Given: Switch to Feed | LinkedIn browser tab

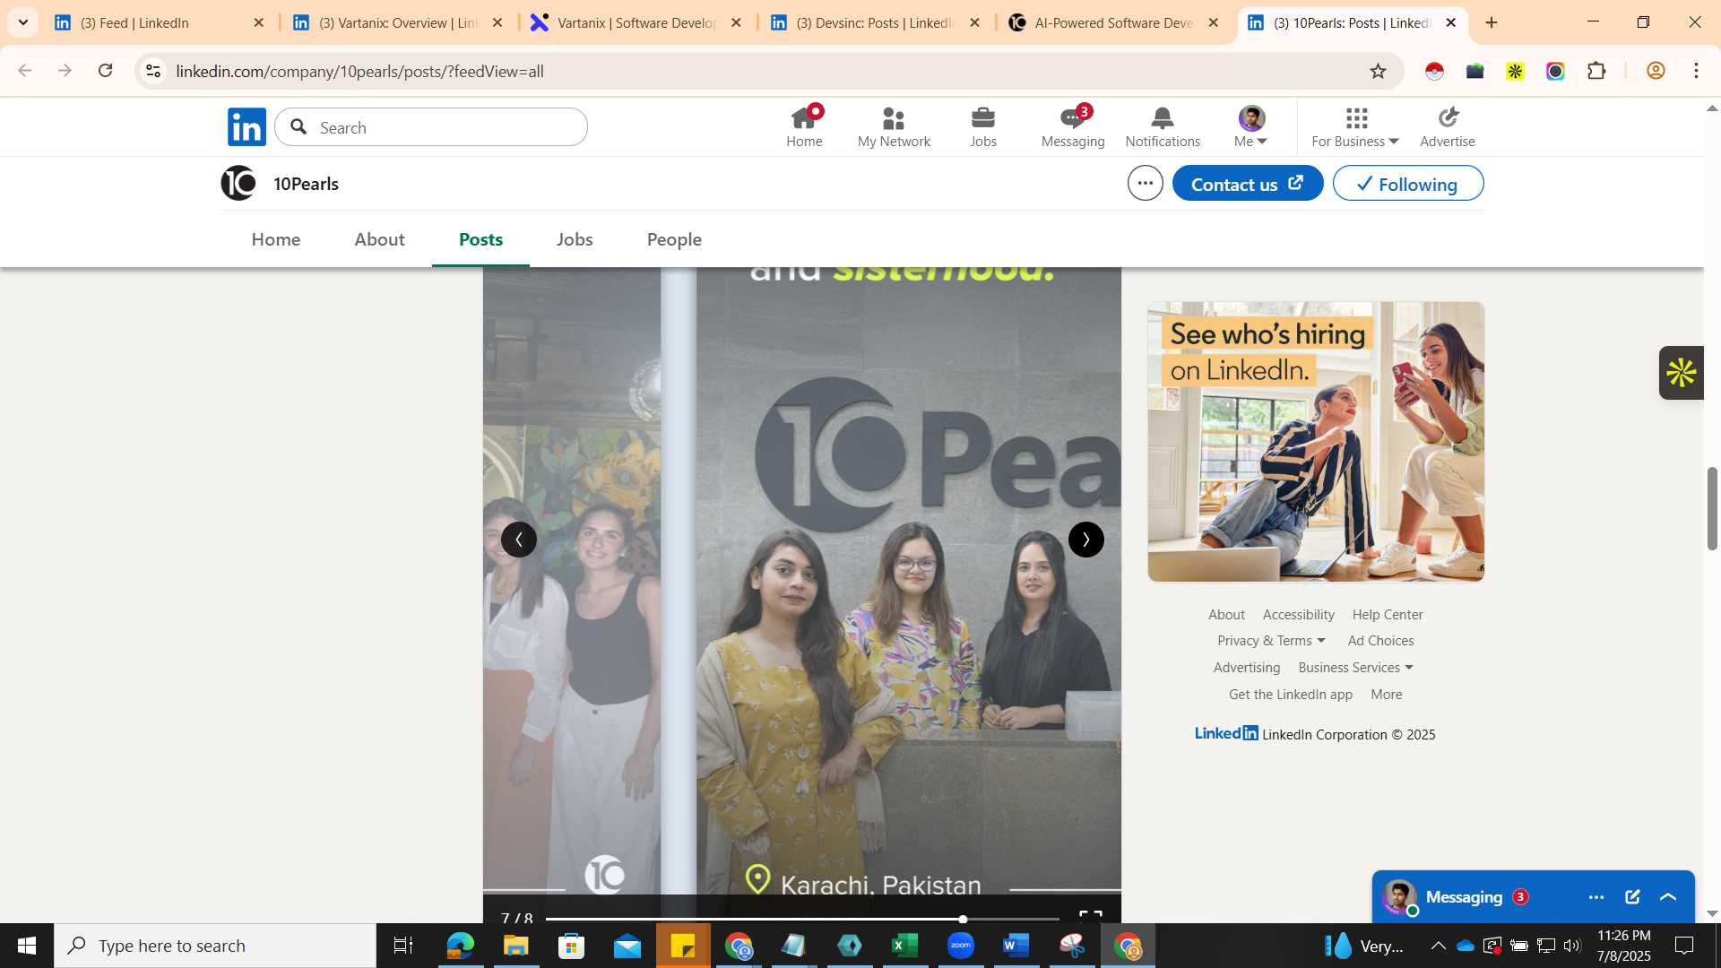Looking at the screenshot, I should [160, 22].
